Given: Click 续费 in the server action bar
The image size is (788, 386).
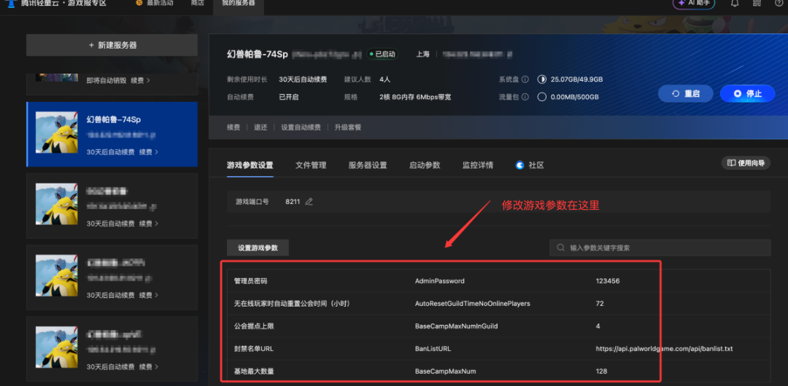Looking at the screenshot, I should coord(233,127).
